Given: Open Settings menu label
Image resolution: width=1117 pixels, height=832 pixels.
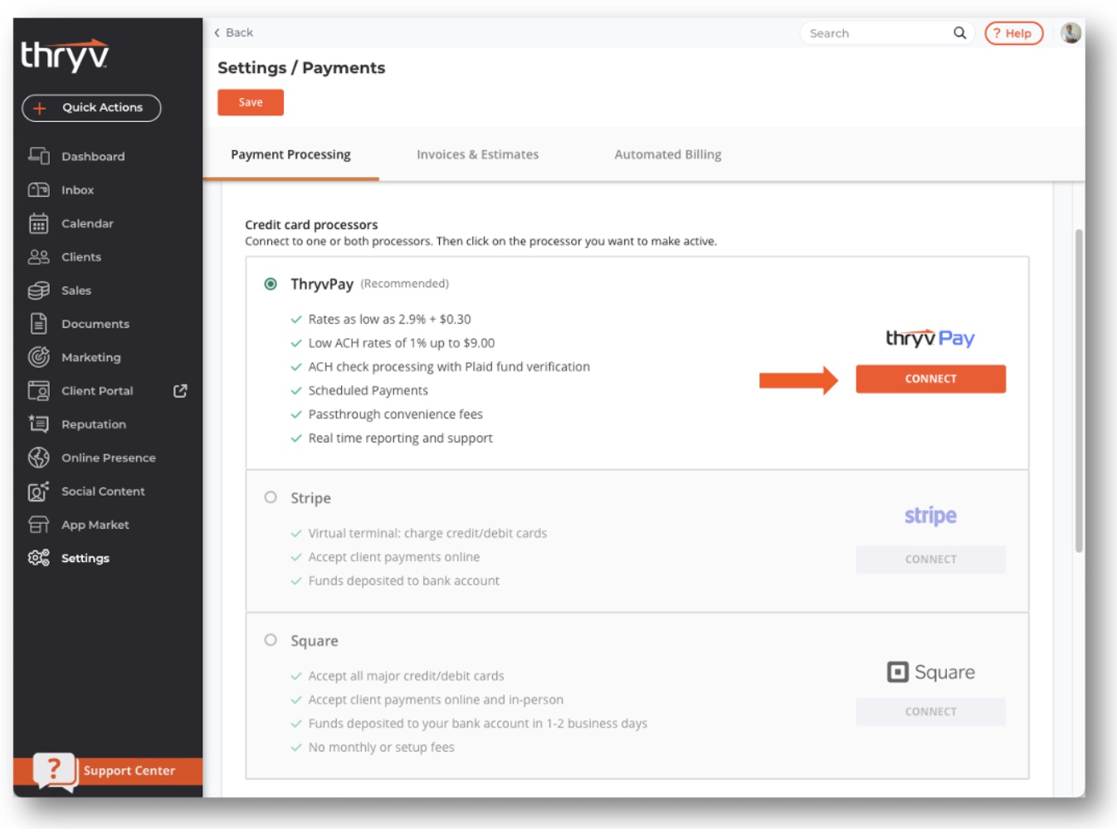Looking at the screenshot, I should (x=85, y=558).
